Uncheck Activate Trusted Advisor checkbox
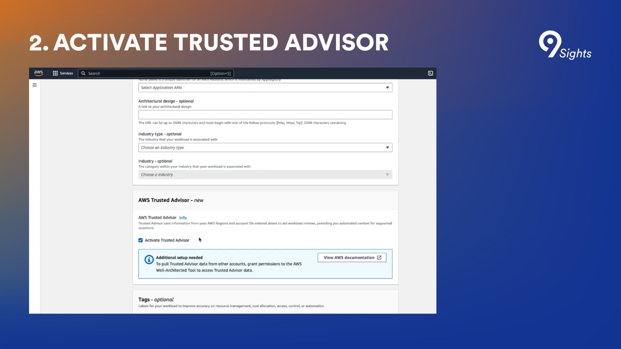Screen dimensions: 621x349 pos(140,240)
